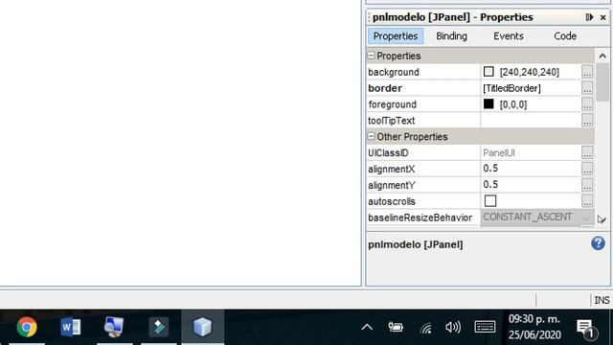Open Wi-Fi network tray icon

point(425,328)
